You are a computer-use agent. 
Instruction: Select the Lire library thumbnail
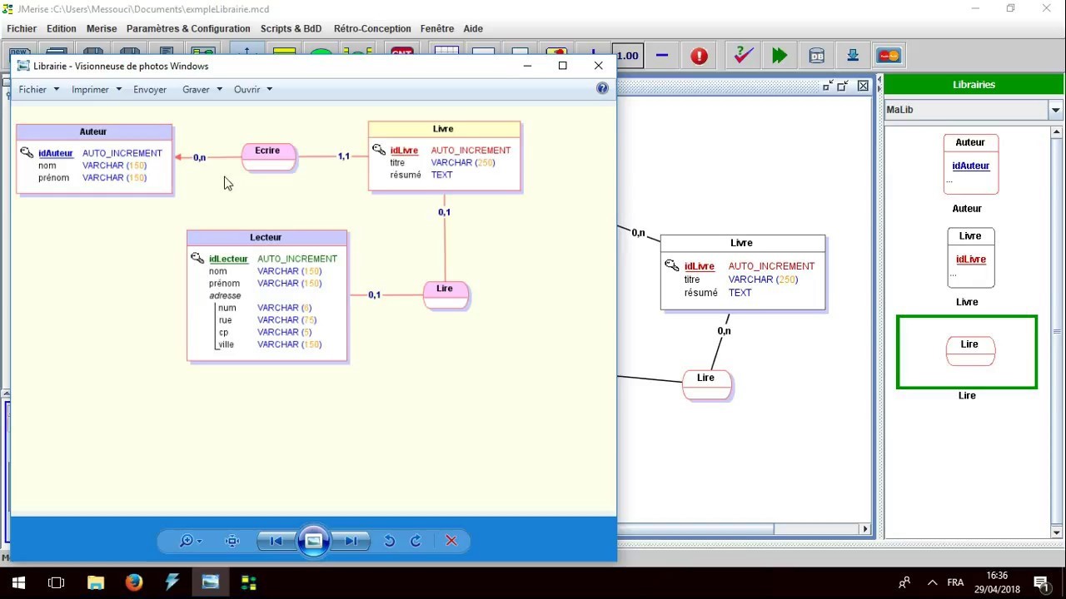pyautogui.click(x=967, y=352)
